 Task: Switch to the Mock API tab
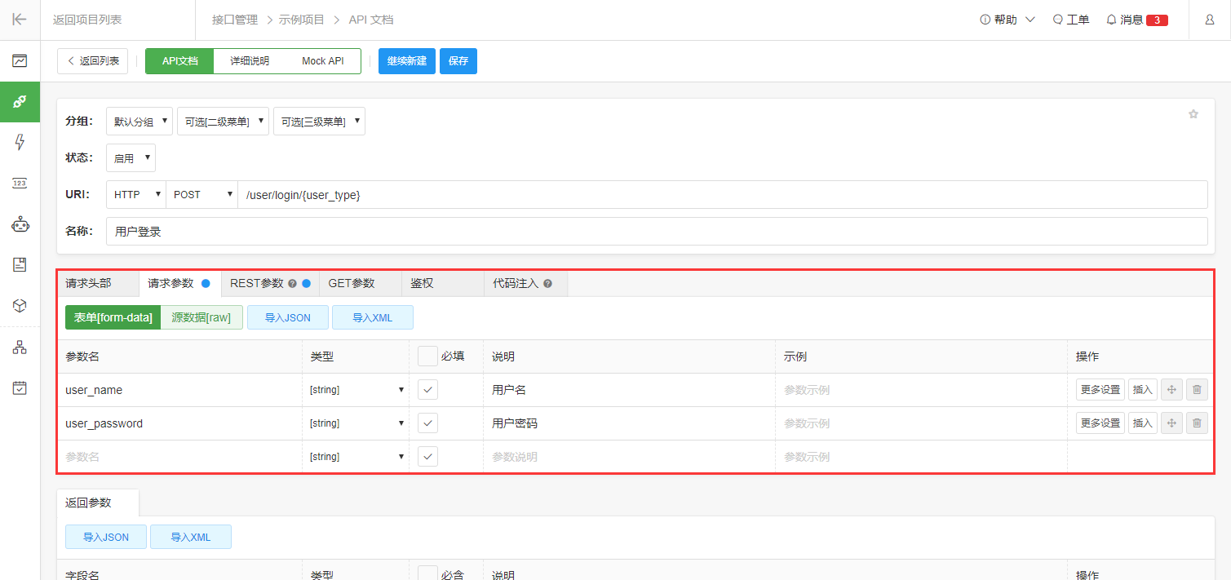[x=322, y=61]
